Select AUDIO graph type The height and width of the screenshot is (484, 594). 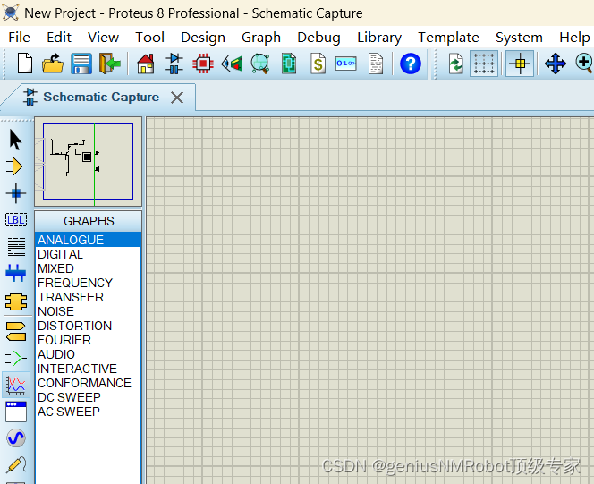pyautogui.click(x=89, y=354)
